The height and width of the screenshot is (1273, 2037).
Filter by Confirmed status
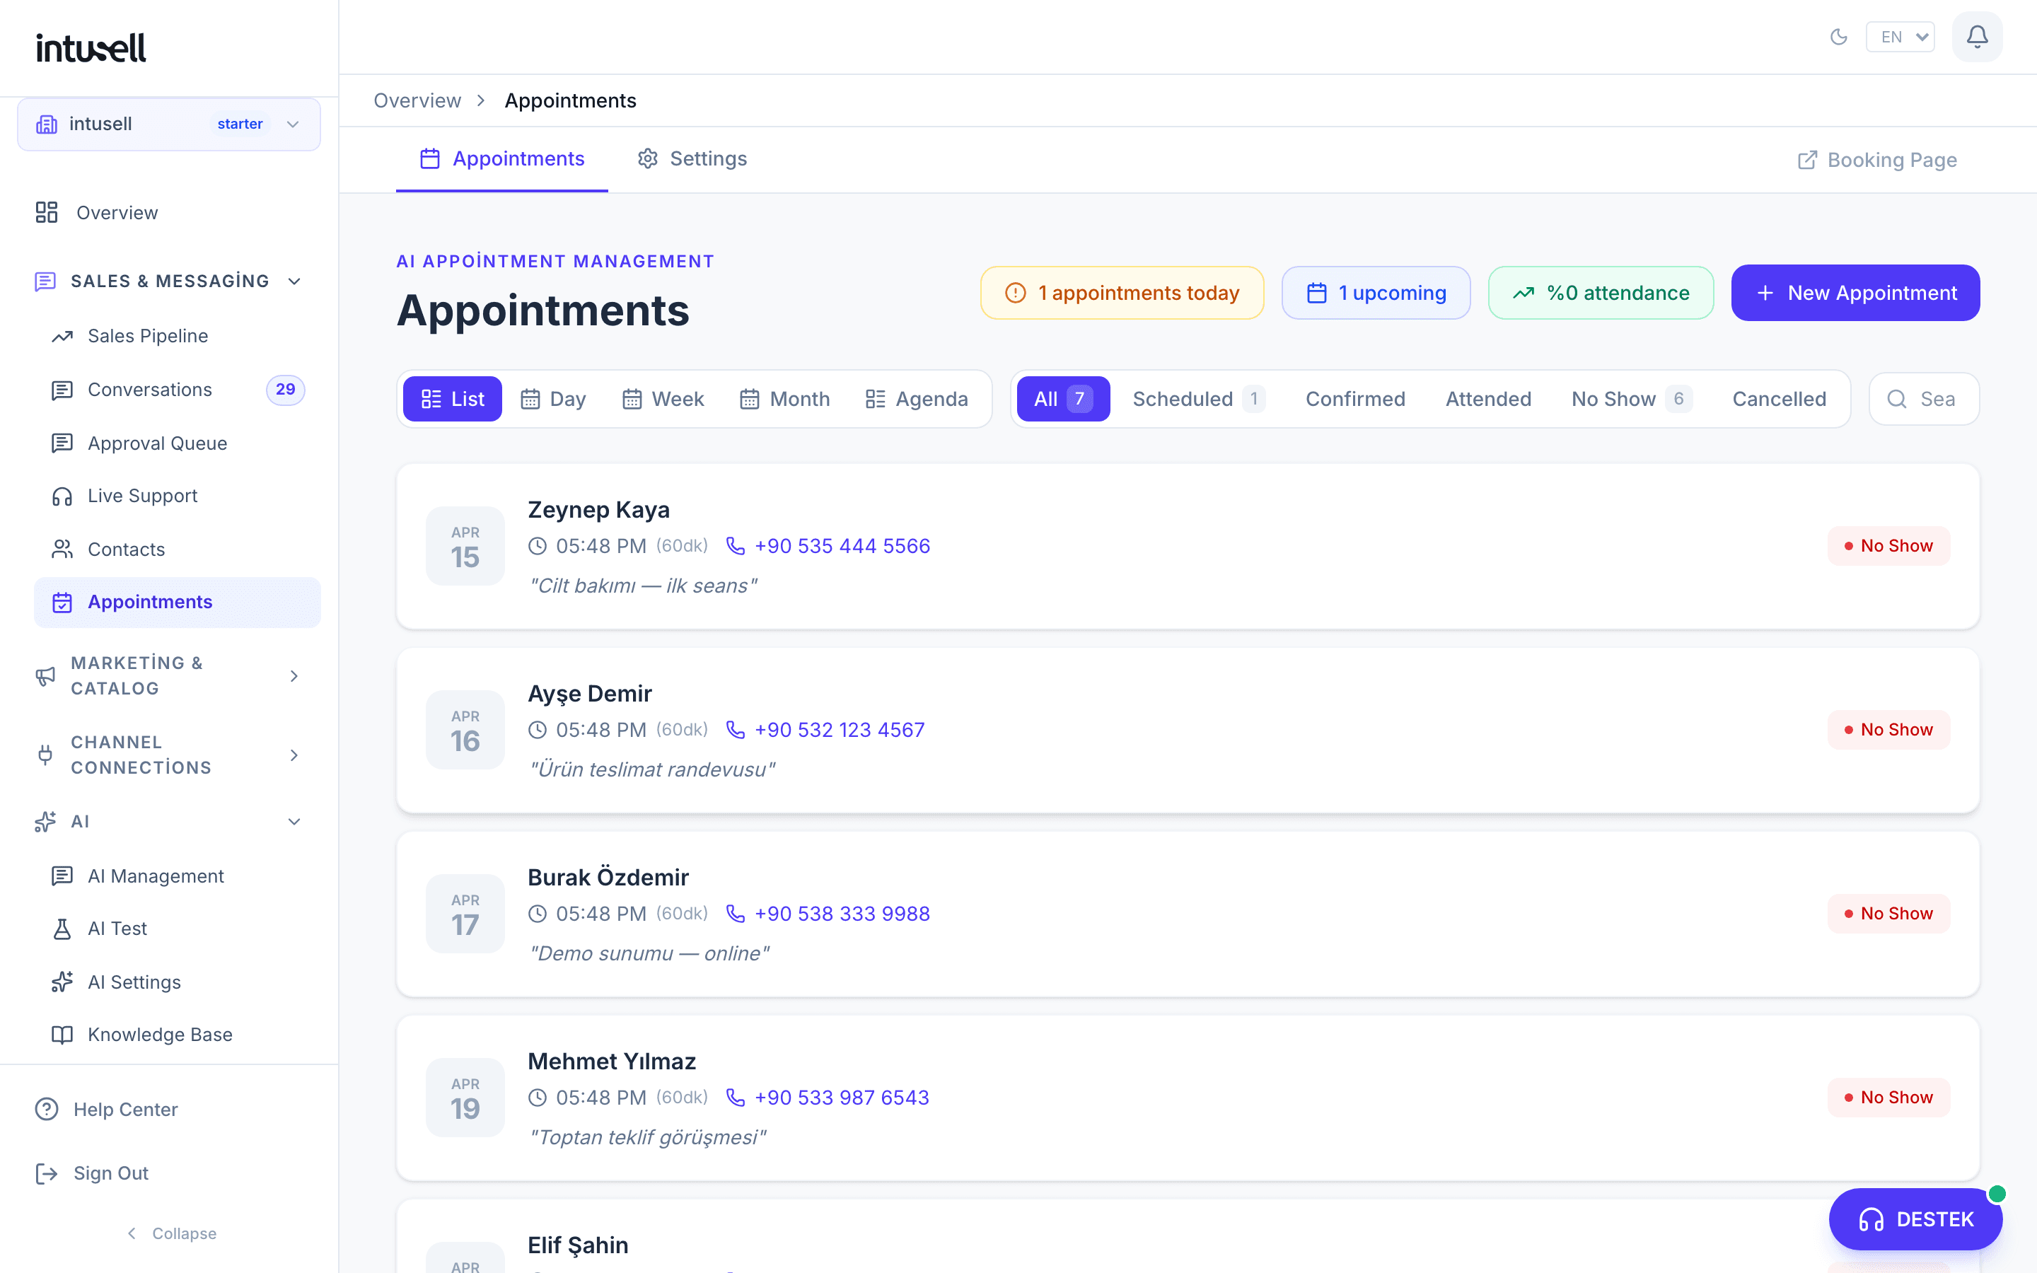click(x=1355, y=399)
